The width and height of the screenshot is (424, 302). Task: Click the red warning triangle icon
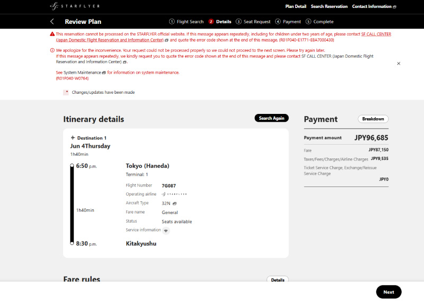(x=52, y=34)
